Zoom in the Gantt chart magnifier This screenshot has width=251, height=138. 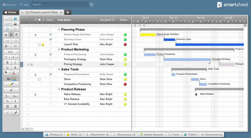click(x=144, y=25)
